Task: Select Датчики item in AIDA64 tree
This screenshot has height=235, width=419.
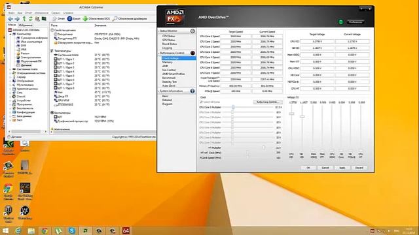Action: (26, 65)
